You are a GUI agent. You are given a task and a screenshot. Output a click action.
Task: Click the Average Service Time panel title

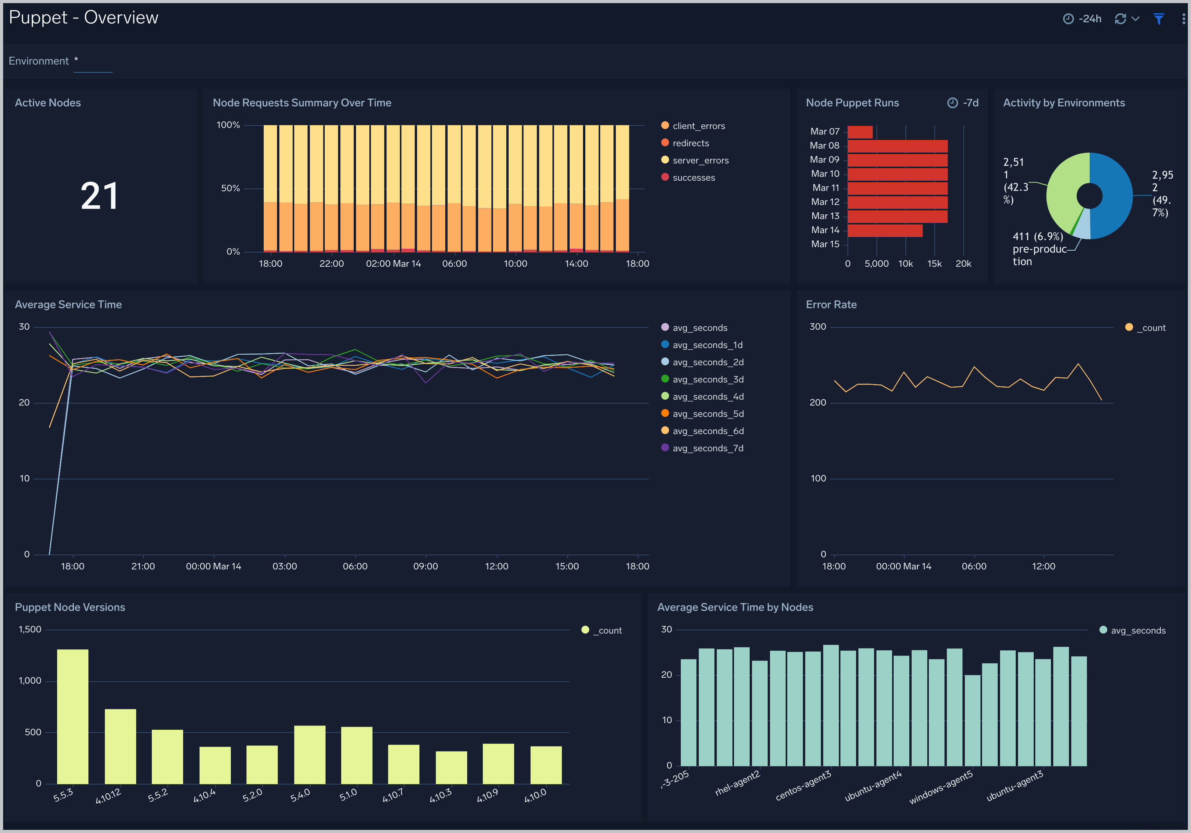click(x=68, y=305)
